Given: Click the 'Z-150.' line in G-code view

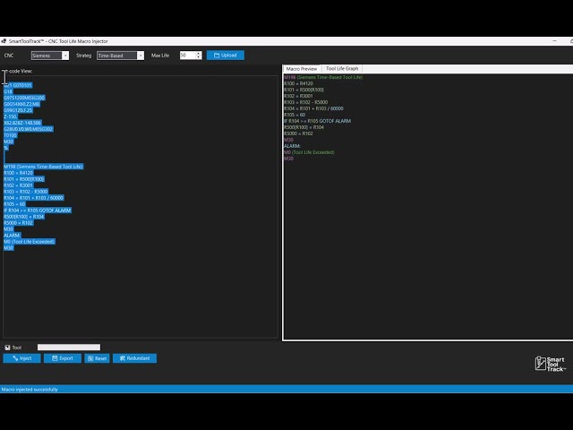Looking at the screenshot, I should [10, 116].
